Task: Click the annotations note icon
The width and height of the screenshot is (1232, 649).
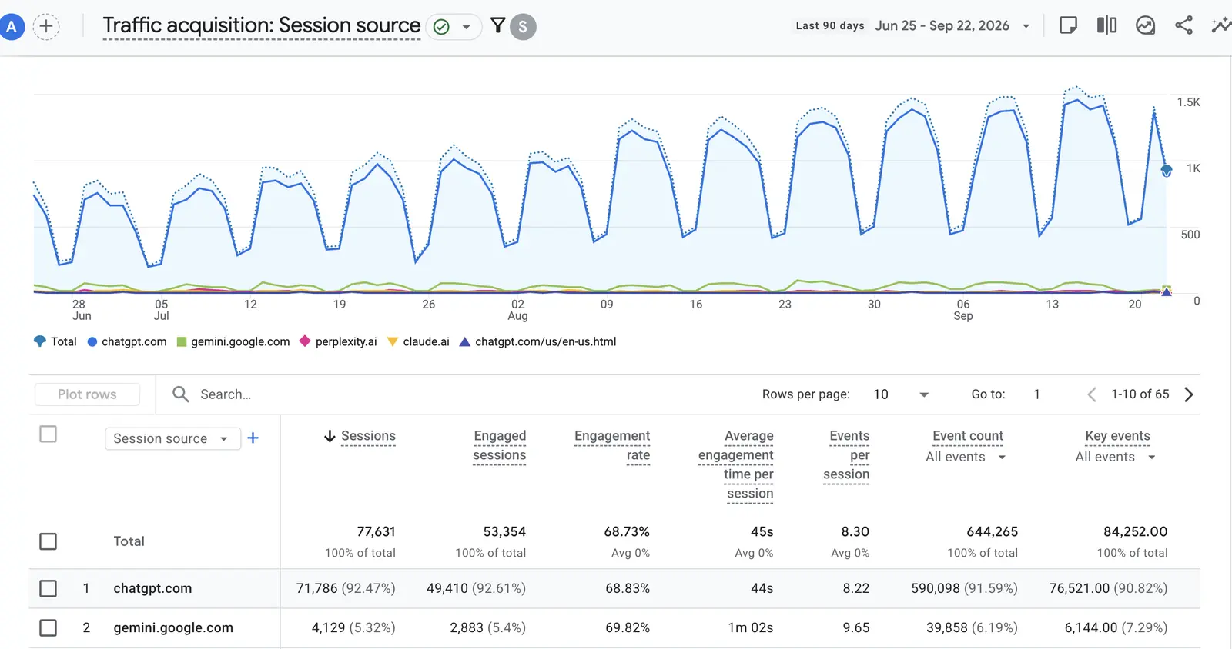Action: point(1068,25)
